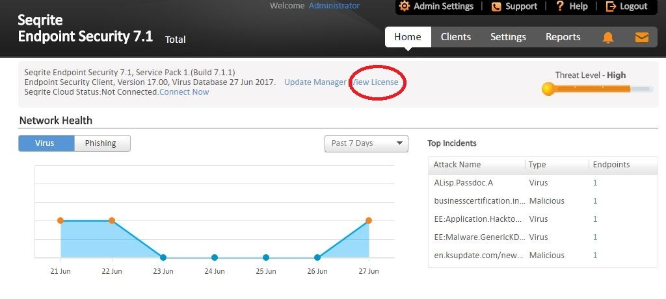Image resolution: width=666 pixels, height=299 pixels.
Task: Select the Phishing chart toggle
Action: pyautogui.click(x=101, y=143)
